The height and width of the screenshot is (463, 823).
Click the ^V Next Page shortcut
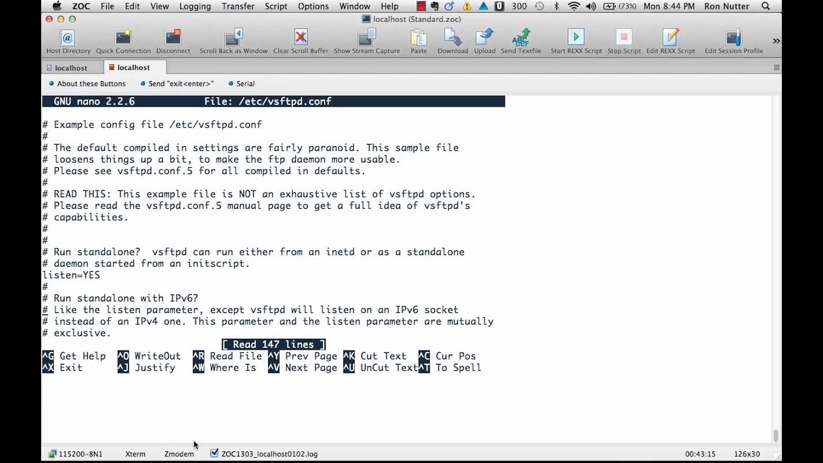click(x=303, y=368)
